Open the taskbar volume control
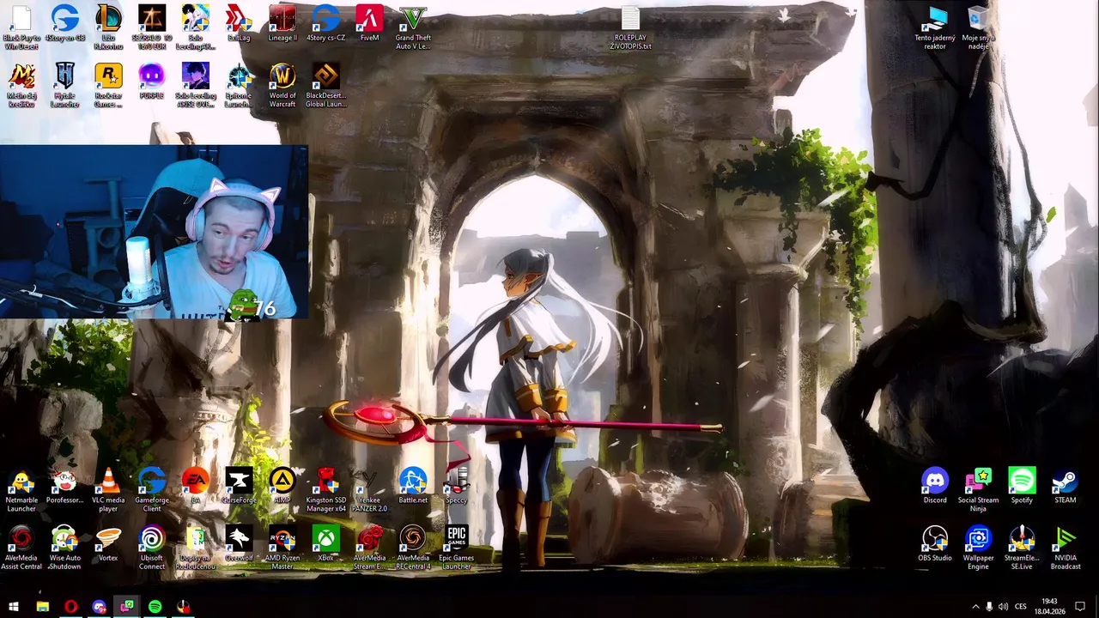1099x618 pixels. (1003, 607)
